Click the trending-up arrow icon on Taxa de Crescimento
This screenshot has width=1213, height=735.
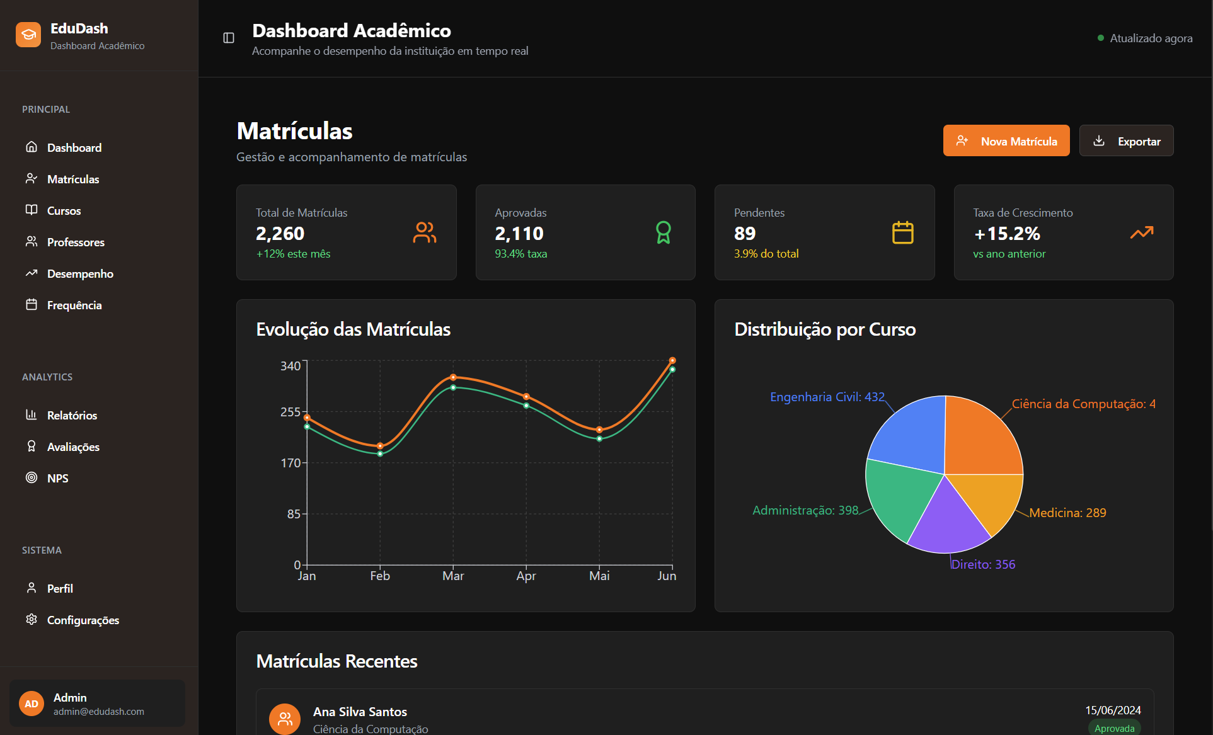1141,232
